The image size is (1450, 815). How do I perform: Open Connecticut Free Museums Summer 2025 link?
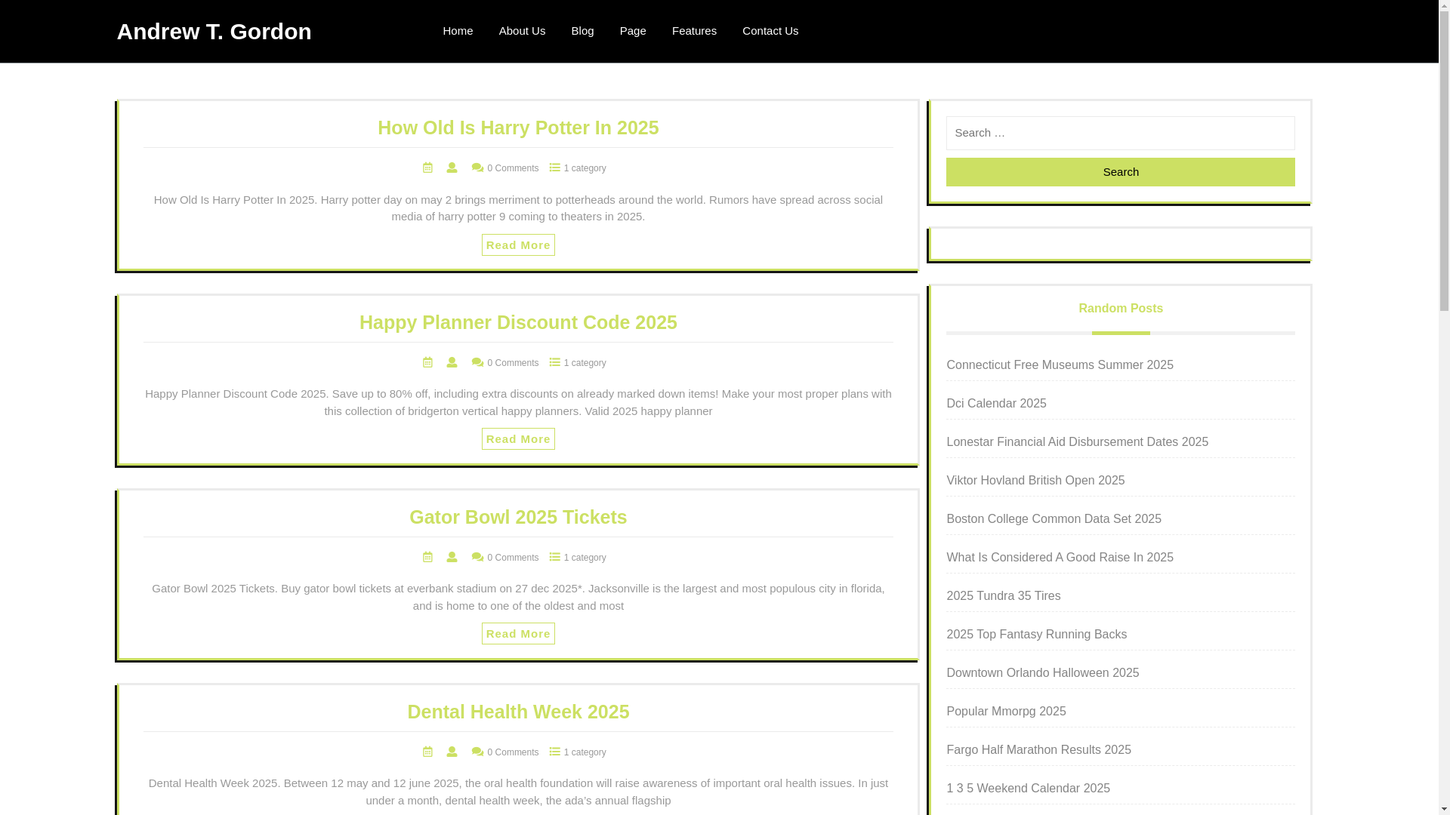coord(1060,365)
